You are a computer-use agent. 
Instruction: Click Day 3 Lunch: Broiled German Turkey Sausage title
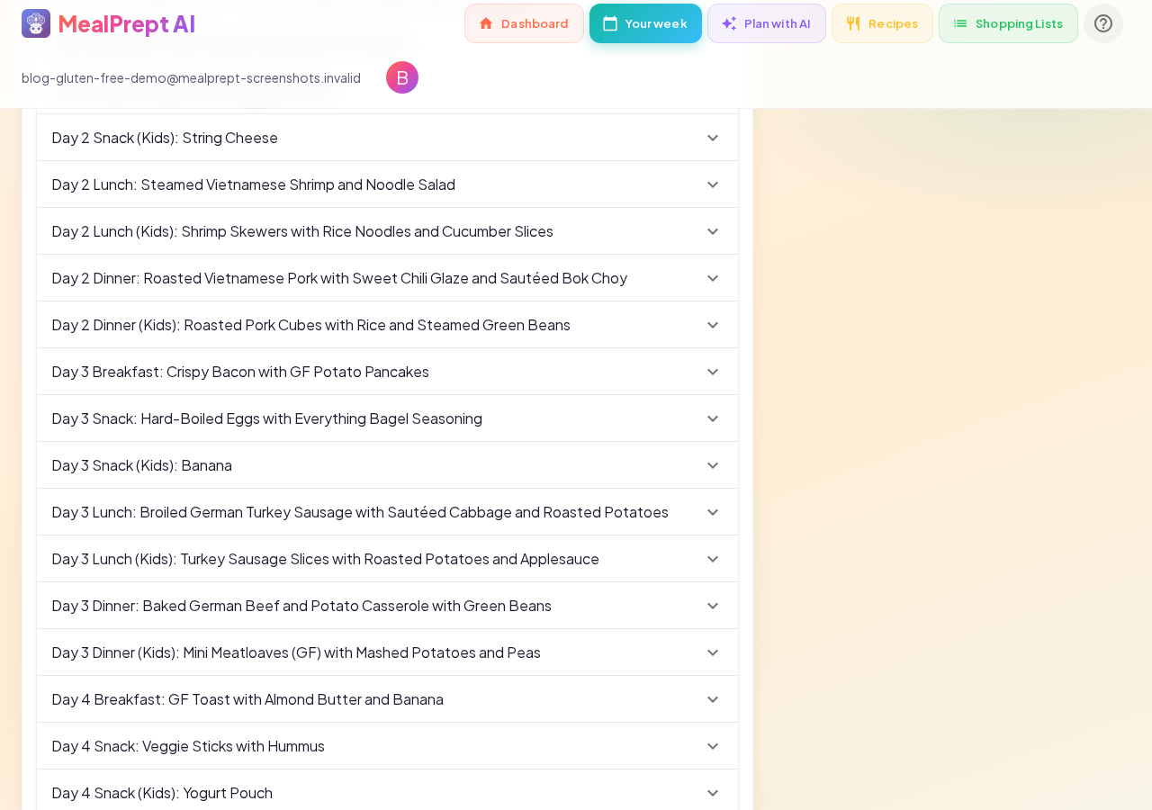(x=360, y=512)
